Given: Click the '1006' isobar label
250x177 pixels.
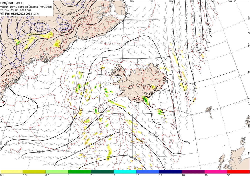Looking at the screenshot, I should [x=203, y=37].
